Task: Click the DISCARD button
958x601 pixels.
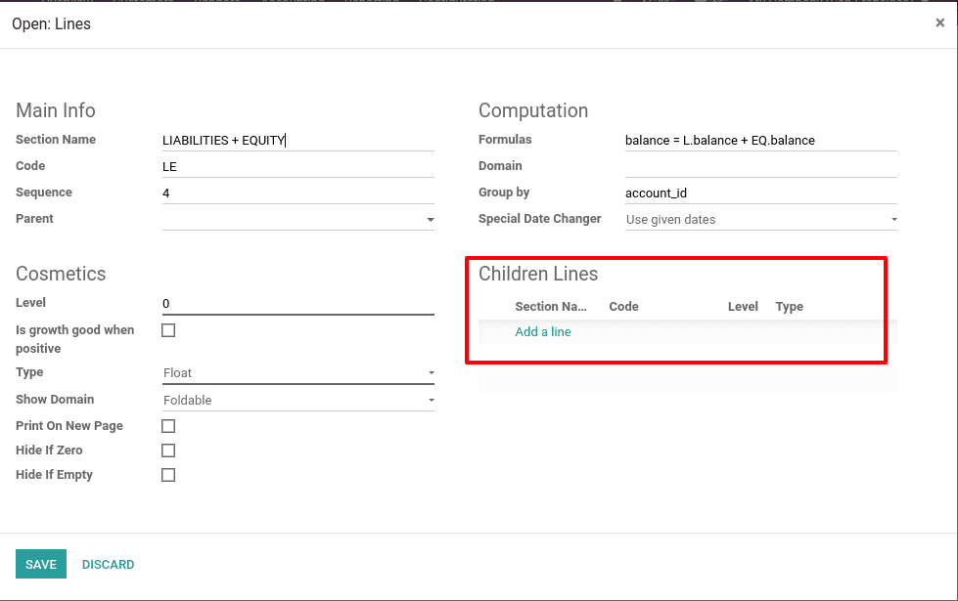Action: click(109, 565)
